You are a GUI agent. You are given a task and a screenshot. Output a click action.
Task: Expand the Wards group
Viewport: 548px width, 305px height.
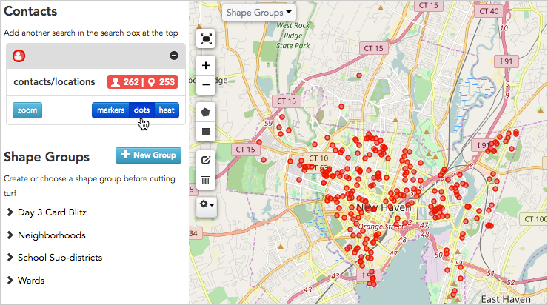coord(10,280)
